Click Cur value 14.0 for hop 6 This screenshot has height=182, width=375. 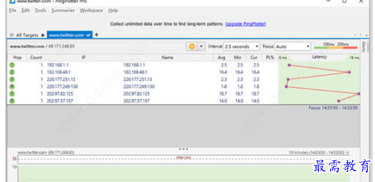[x=255, y=101]
